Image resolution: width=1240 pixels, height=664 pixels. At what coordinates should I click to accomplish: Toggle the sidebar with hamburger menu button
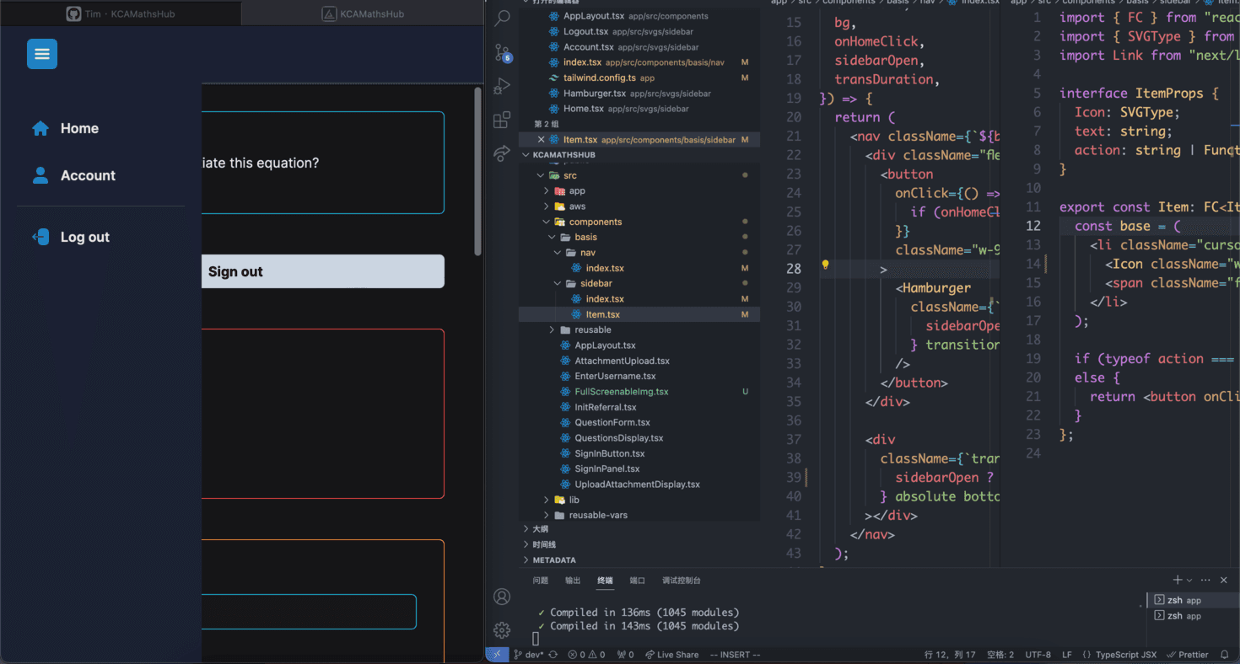(42, 54)
